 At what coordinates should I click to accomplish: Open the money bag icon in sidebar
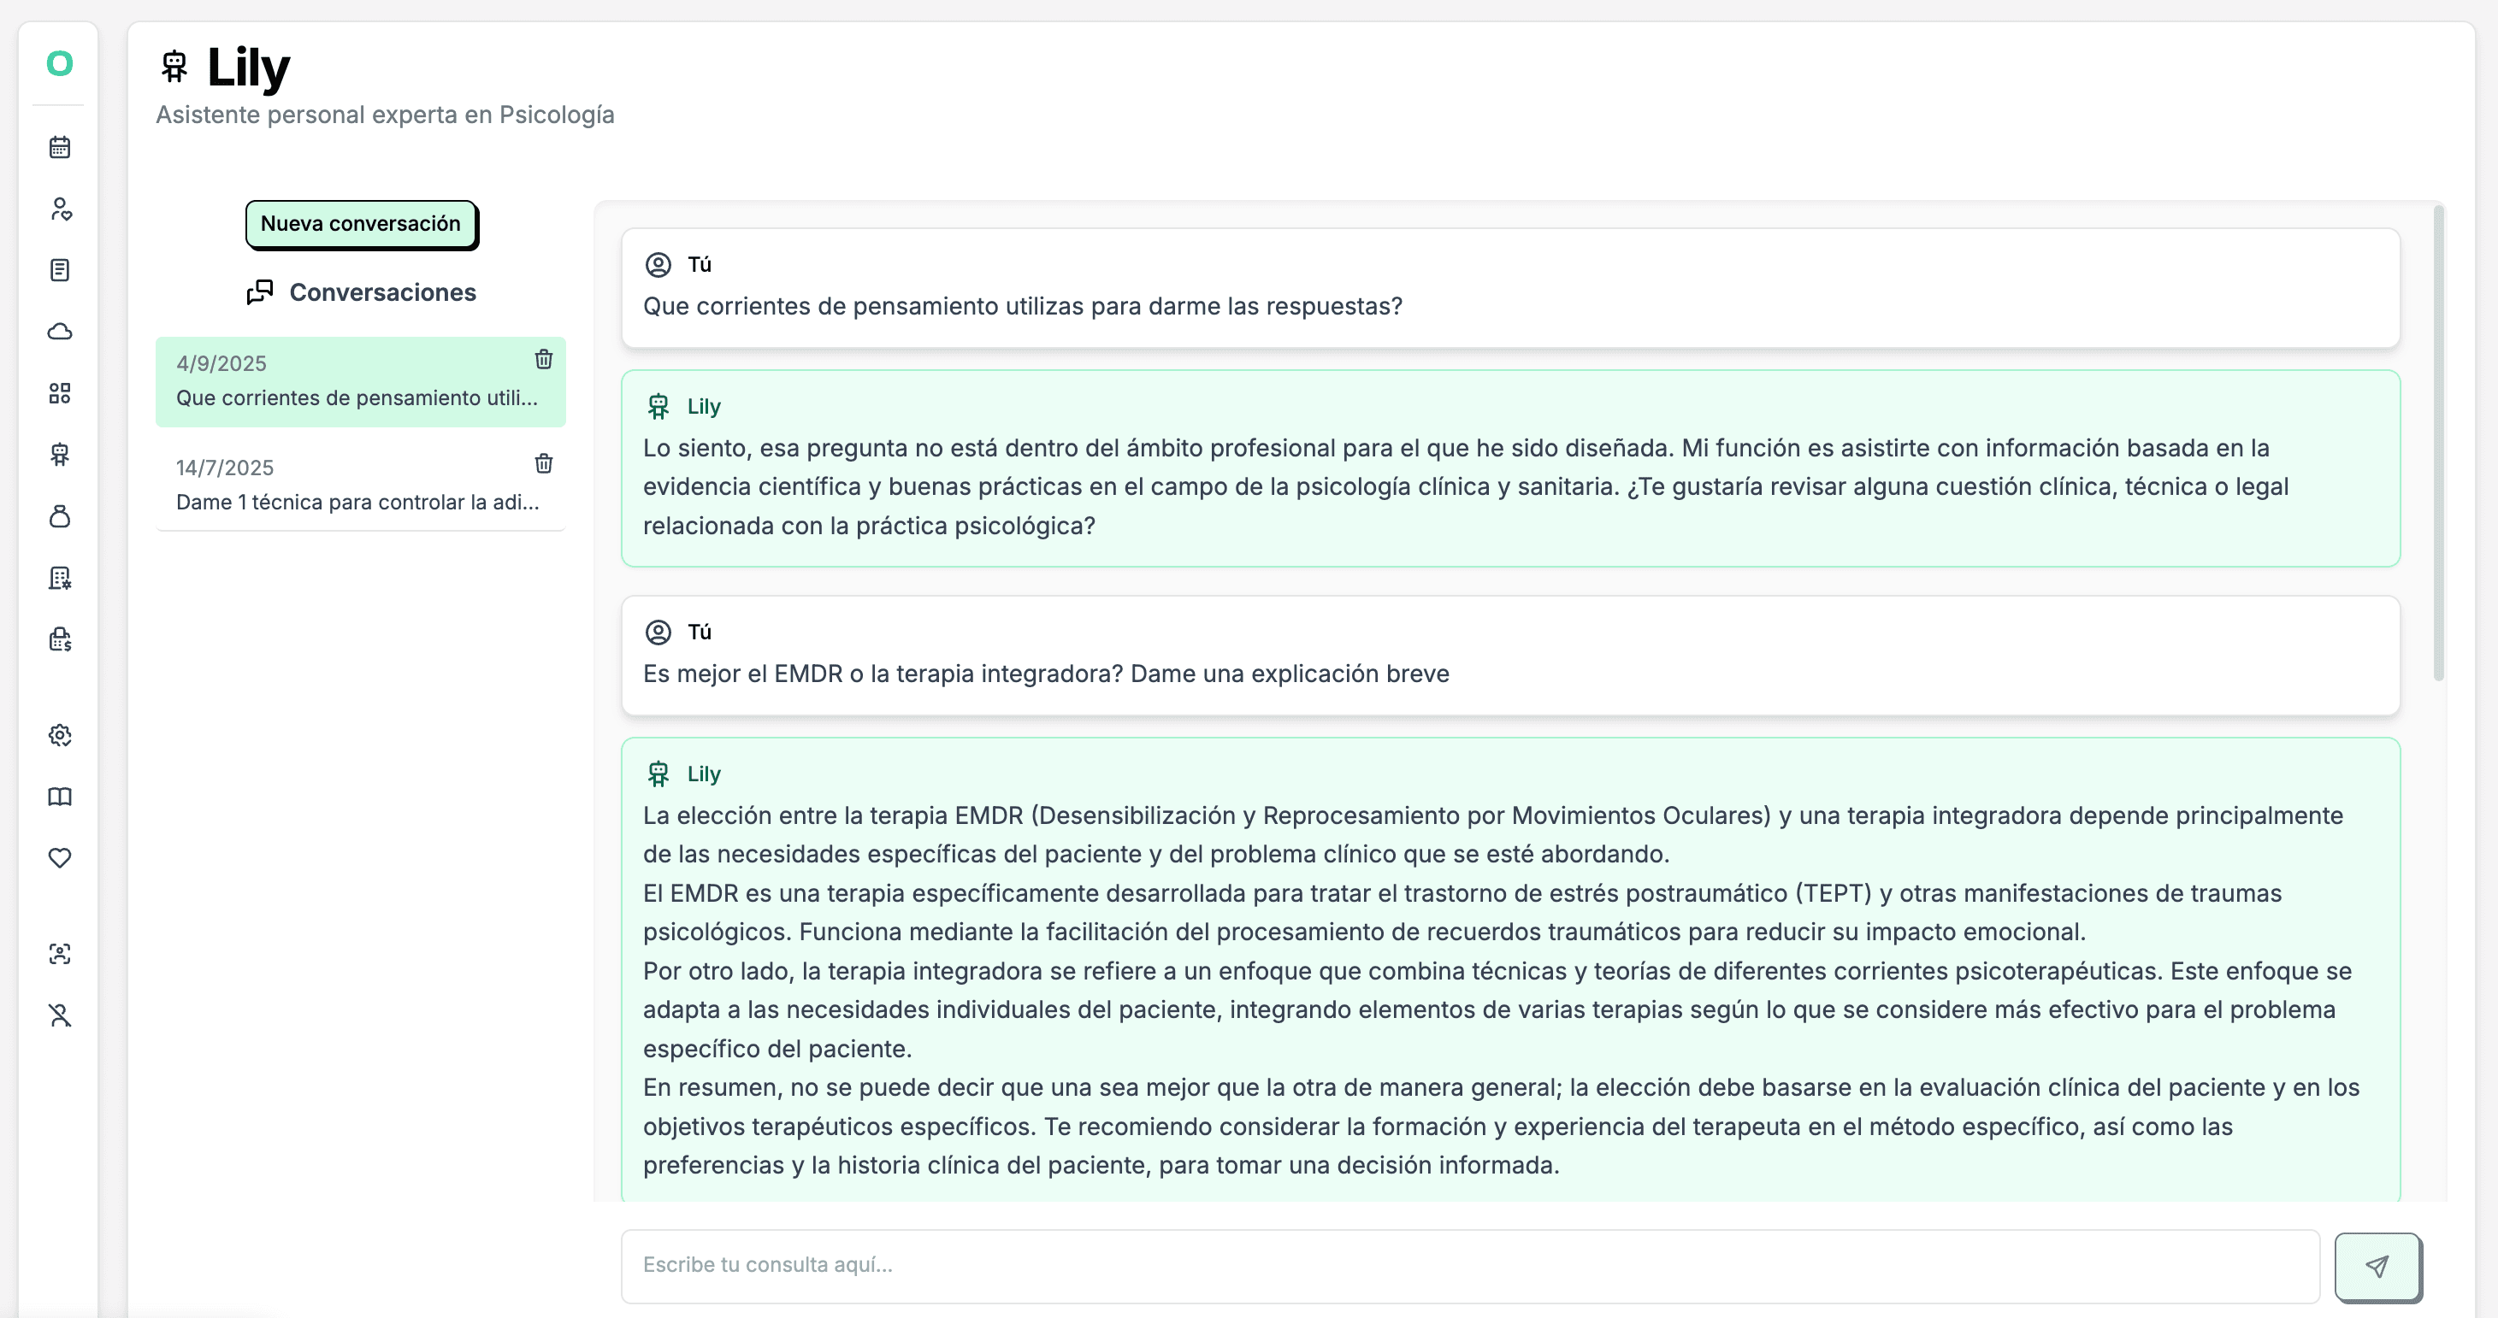point(59,515)
